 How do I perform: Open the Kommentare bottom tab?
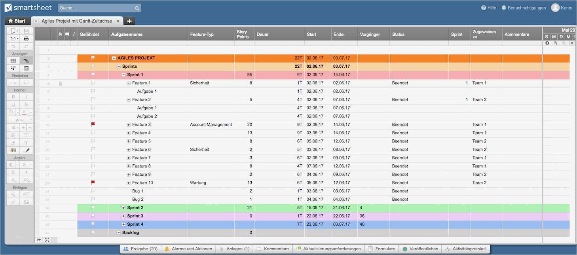pyautogui.click(x=273, y=249)
